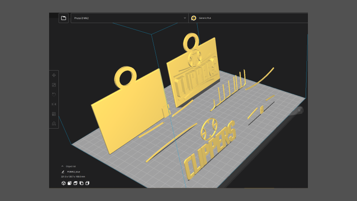Open the Prusa i3 Mk2 printer dropdown

pyautogui.click(x=129, y=18)
